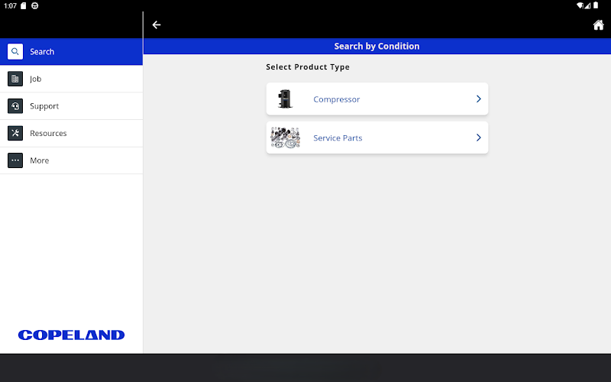This screenshot has height=382, width=611.
Task: Click the circular status bar notification icon
Action: [34, 6]
